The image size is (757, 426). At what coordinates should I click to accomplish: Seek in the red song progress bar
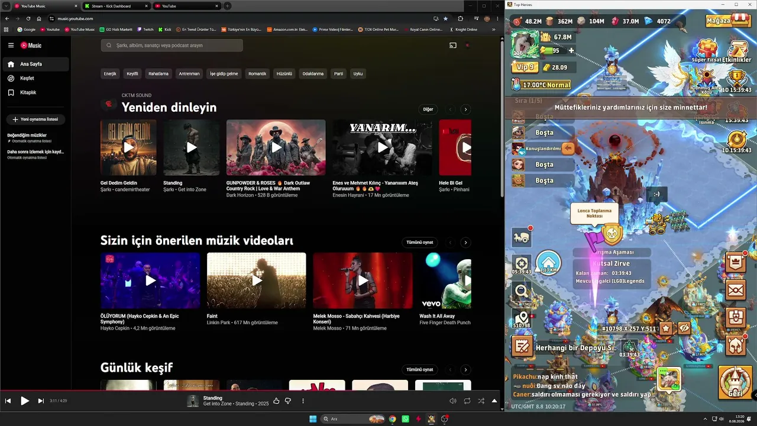(x=251, y=390)
